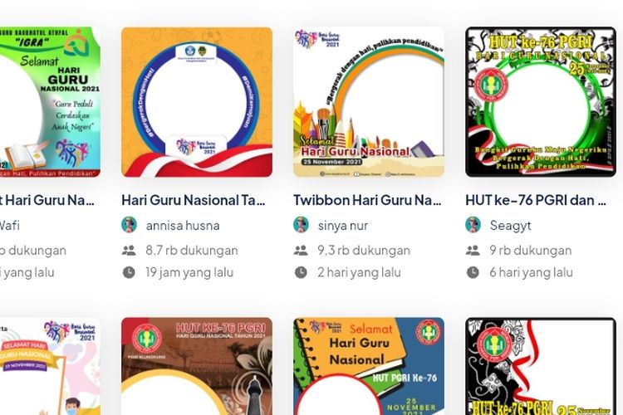The width and height of the screenshot is (623, 415).
Task: Click annisa husna's avatar icon
Action: tap(129, 225)
